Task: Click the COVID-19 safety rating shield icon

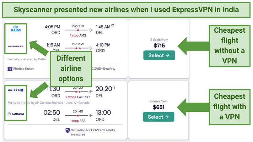Action: 67,130
